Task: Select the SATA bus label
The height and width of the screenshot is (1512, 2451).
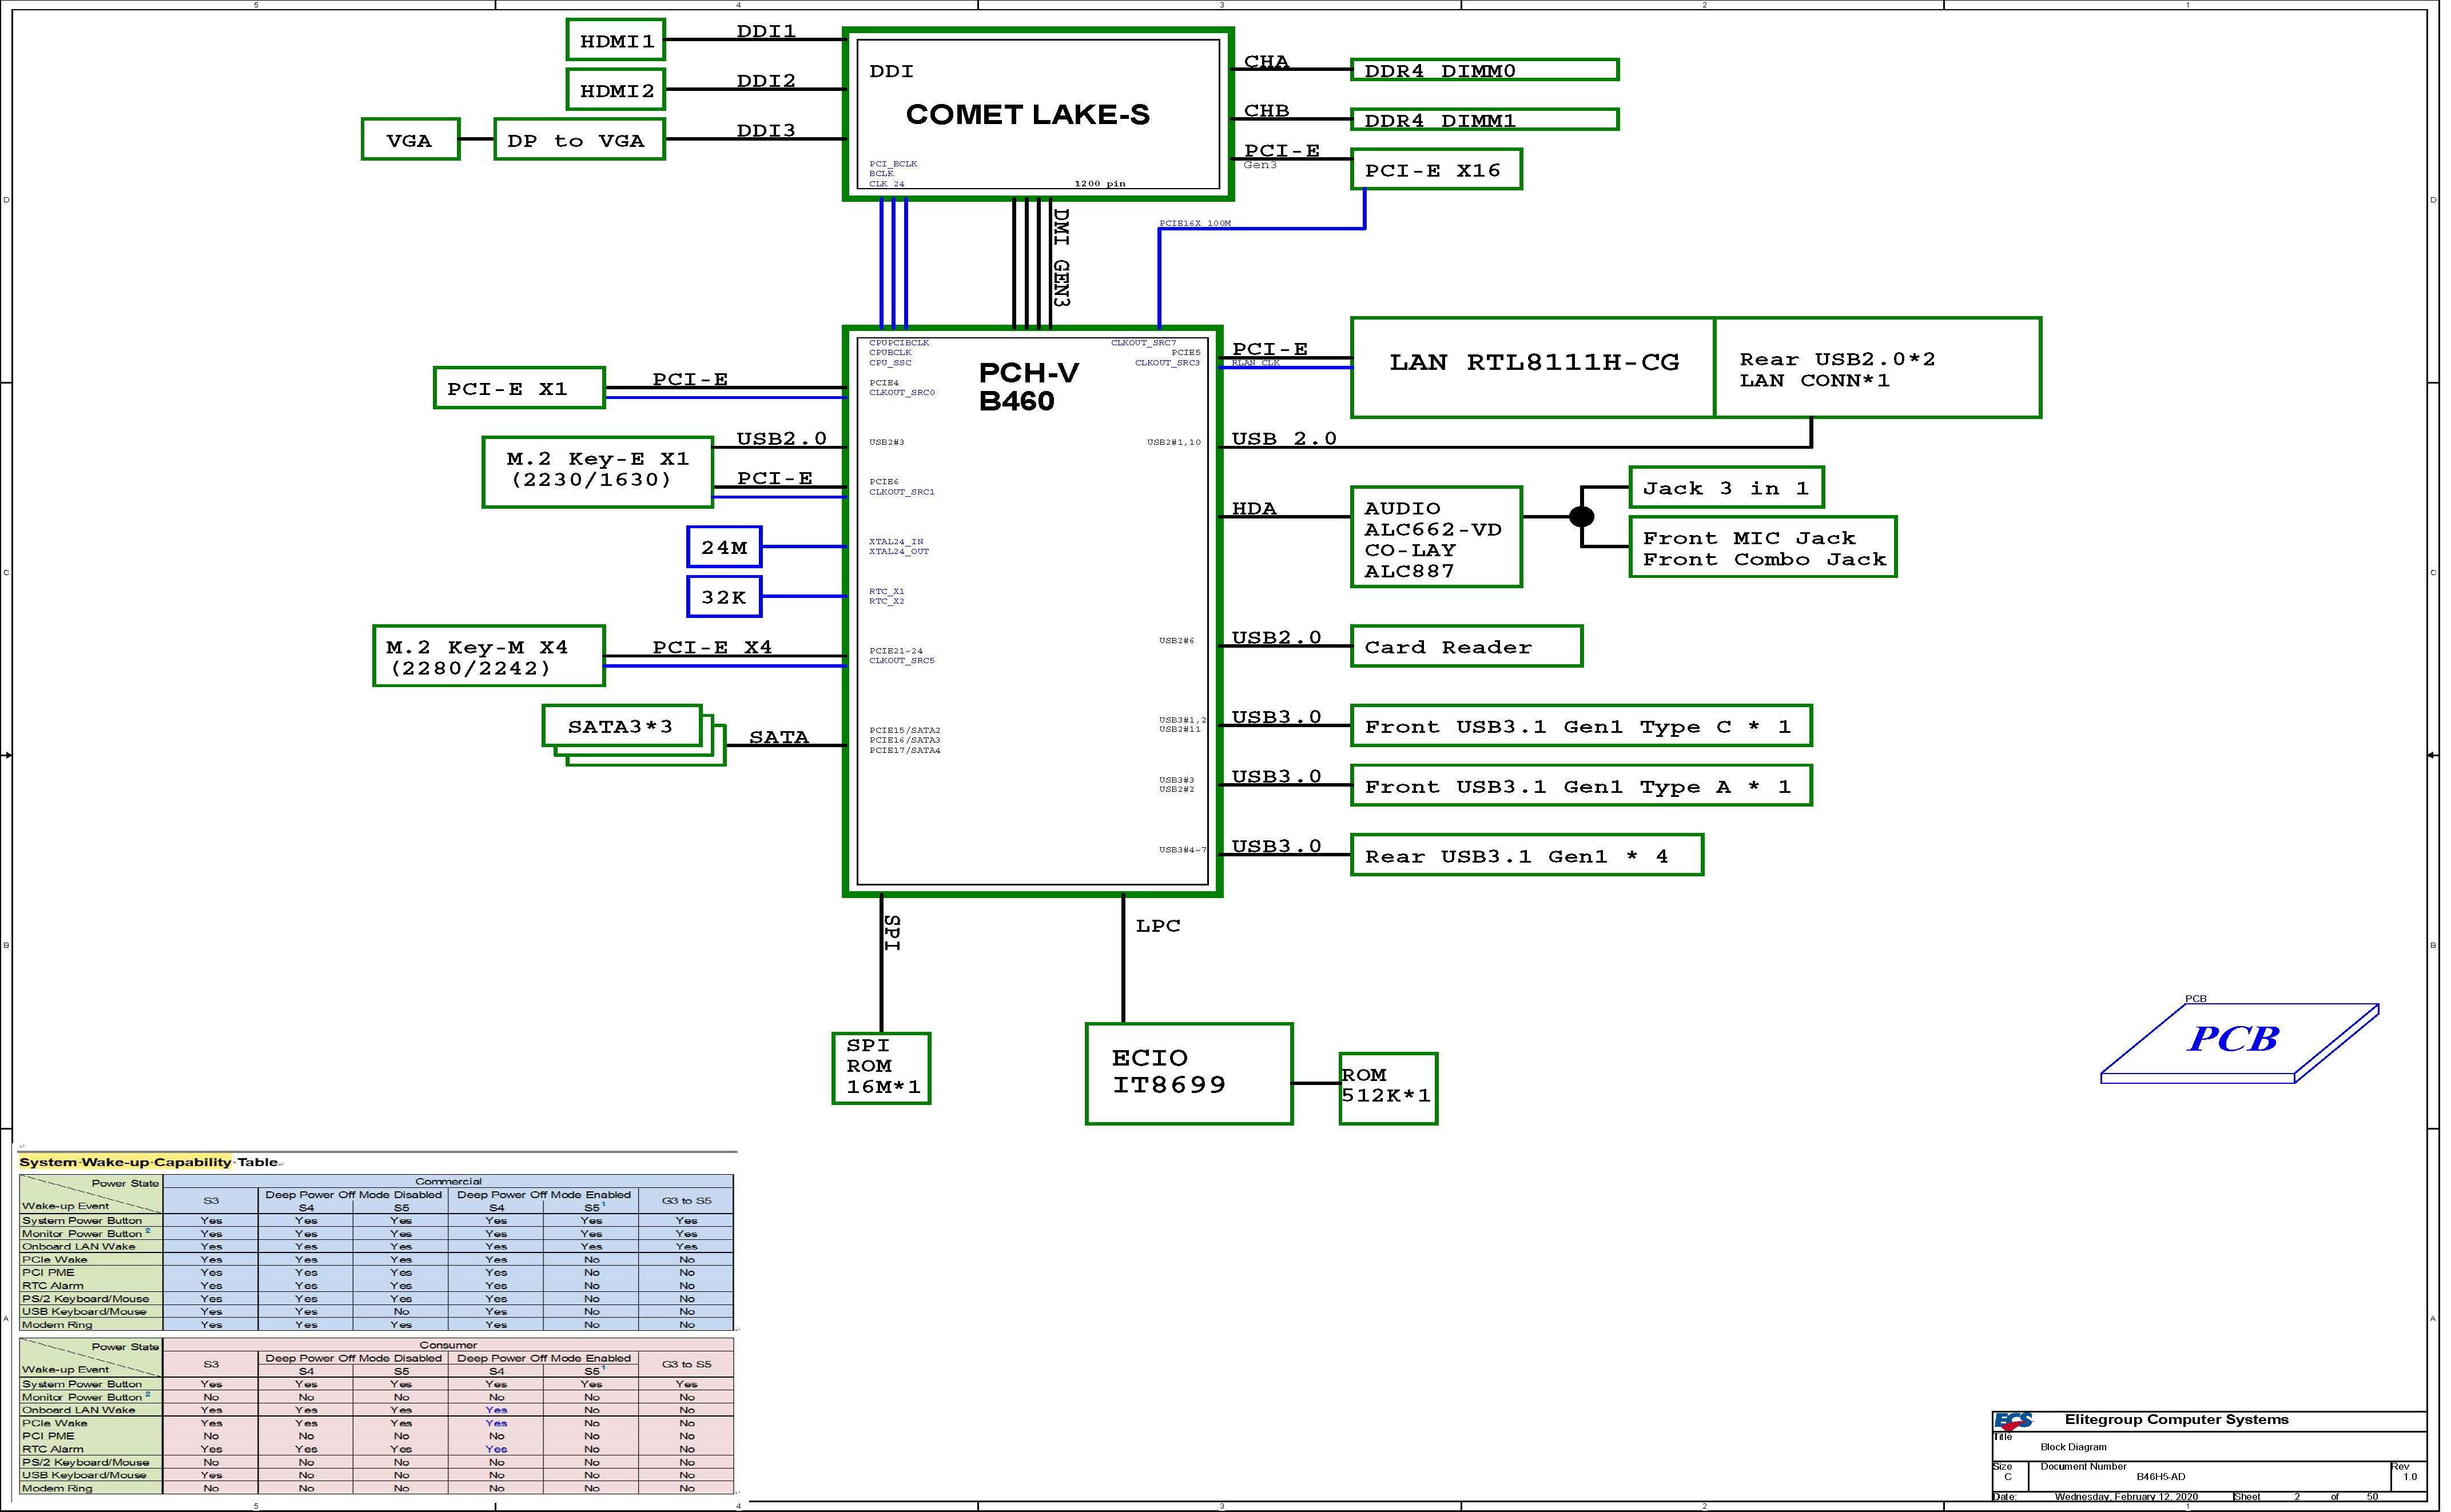Action: [x=779, y=738]
